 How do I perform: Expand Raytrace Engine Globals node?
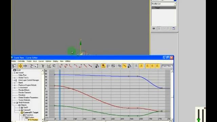[15, 85]
